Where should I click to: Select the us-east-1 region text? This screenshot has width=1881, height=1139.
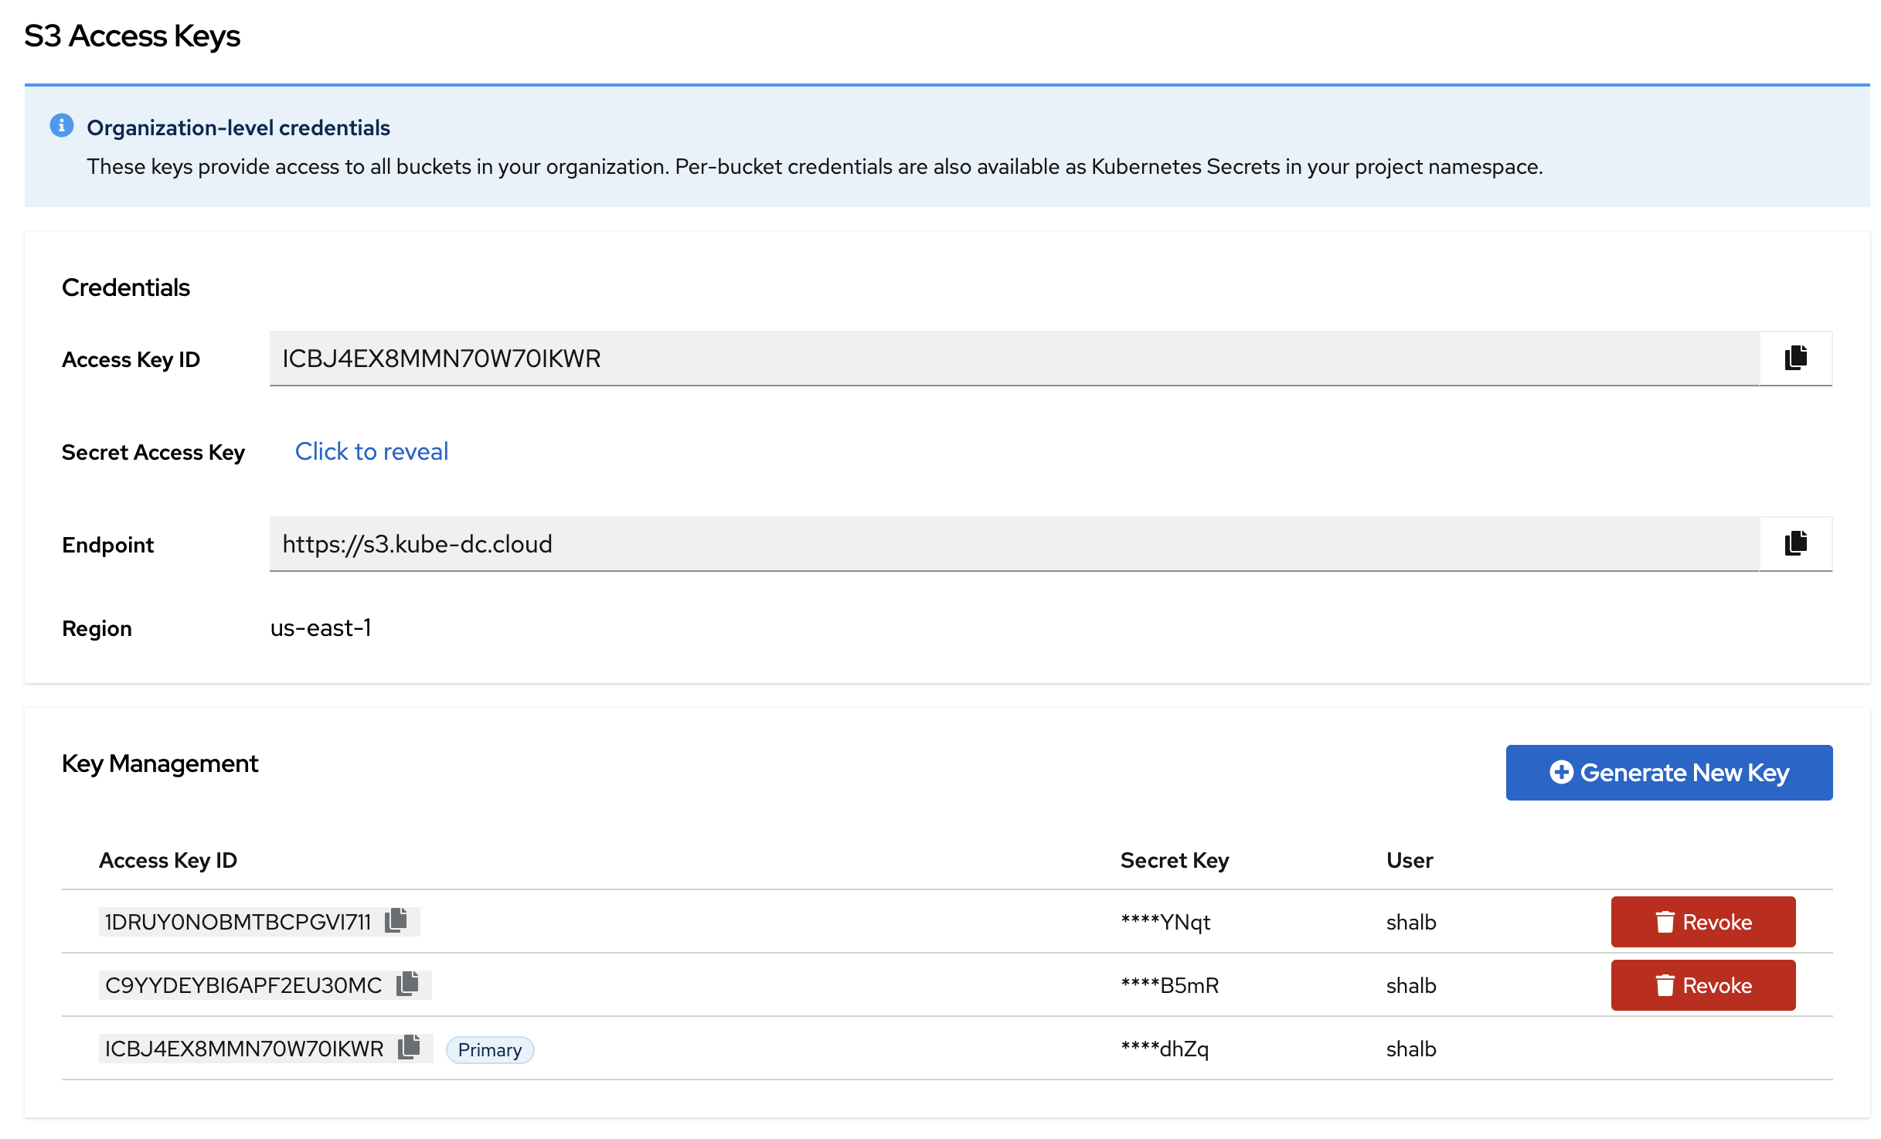click(321, 627)
